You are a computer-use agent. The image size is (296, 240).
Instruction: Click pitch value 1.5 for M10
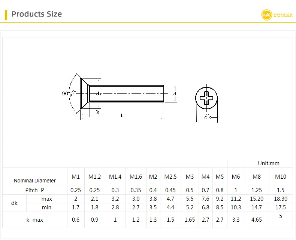pyautogui.click(x=281, y=190)
